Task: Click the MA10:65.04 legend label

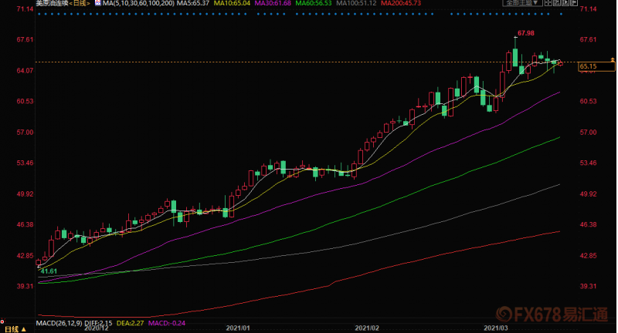Action: coord(234,4)
